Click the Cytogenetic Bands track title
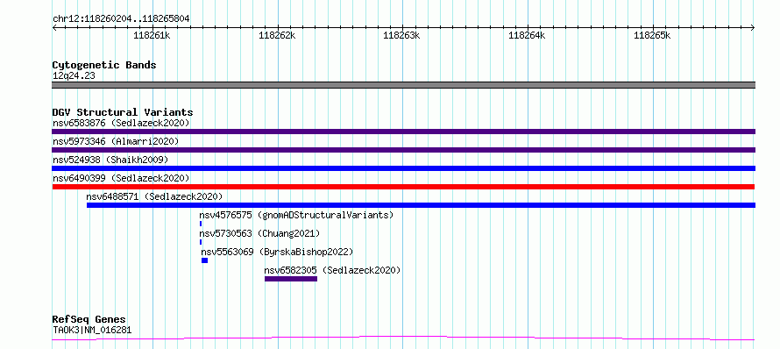The width and height of the screenshot is (780, 349). 104,65
